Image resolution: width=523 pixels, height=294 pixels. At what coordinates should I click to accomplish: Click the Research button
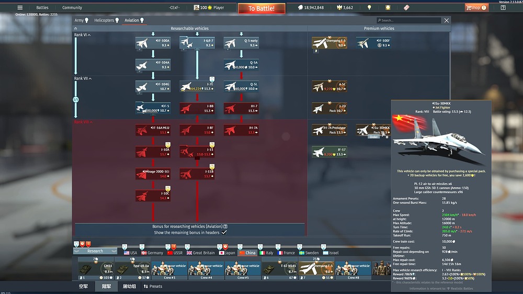pyautogui.click(x=95, y=251)
